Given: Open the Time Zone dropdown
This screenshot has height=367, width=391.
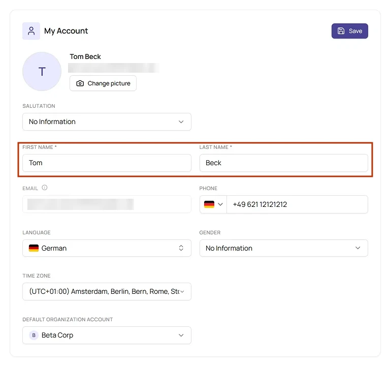Looking at the screenshot, I should point(107,291).
